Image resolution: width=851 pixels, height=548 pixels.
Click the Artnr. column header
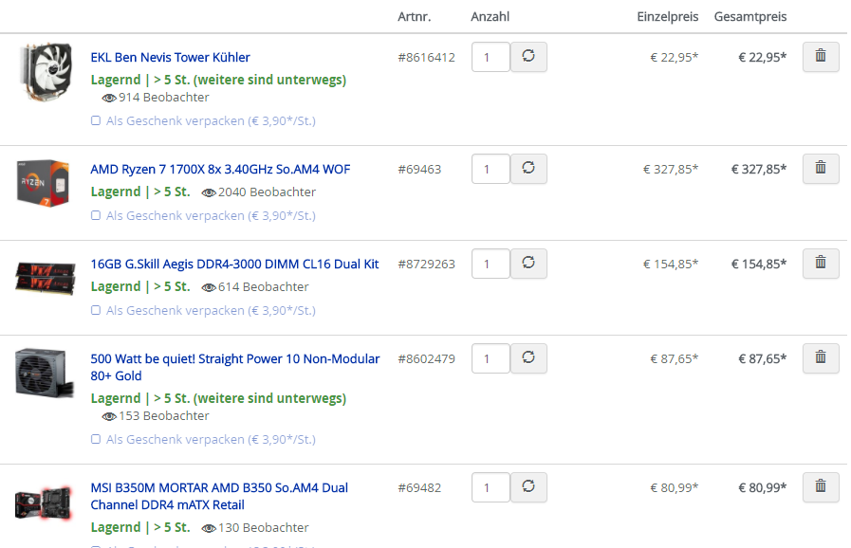click(414, 17)
